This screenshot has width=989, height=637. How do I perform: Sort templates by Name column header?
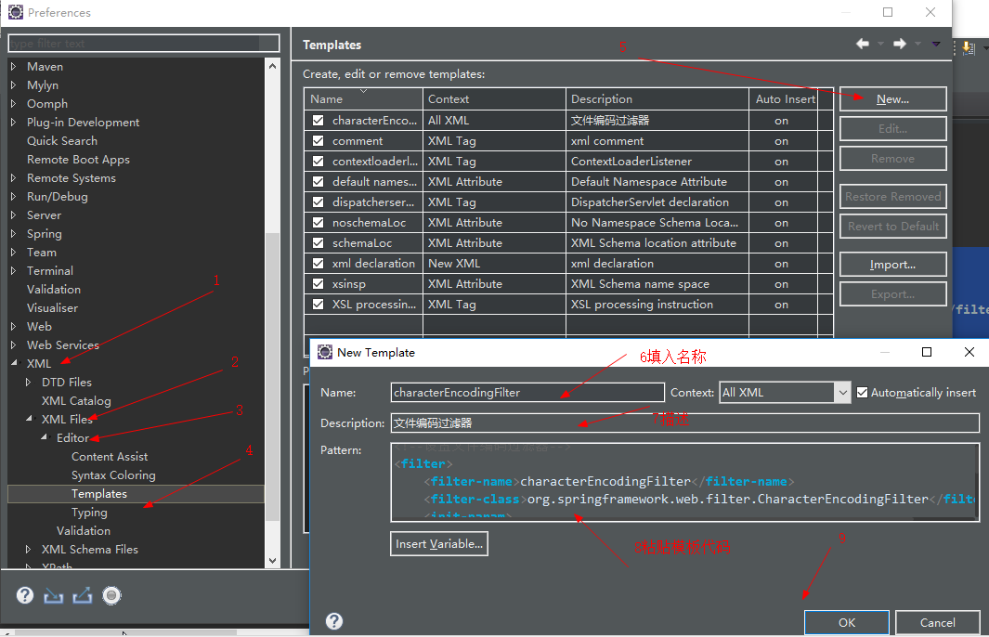tap(363, 99)
